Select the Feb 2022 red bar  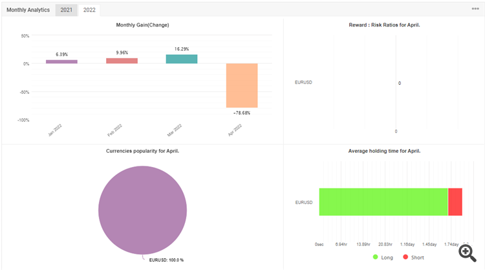122,61
